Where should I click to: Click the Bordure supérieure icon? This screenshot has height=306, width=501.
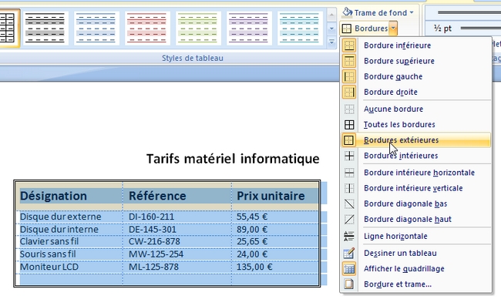[x=349, y=61]
